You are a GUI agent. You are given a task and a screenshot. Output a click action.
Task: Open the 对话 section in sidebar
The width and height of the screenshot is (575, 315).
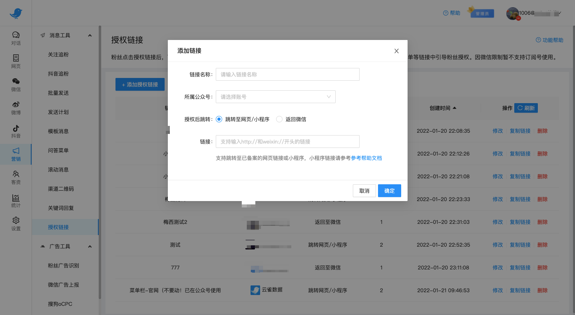coord(16,38)
